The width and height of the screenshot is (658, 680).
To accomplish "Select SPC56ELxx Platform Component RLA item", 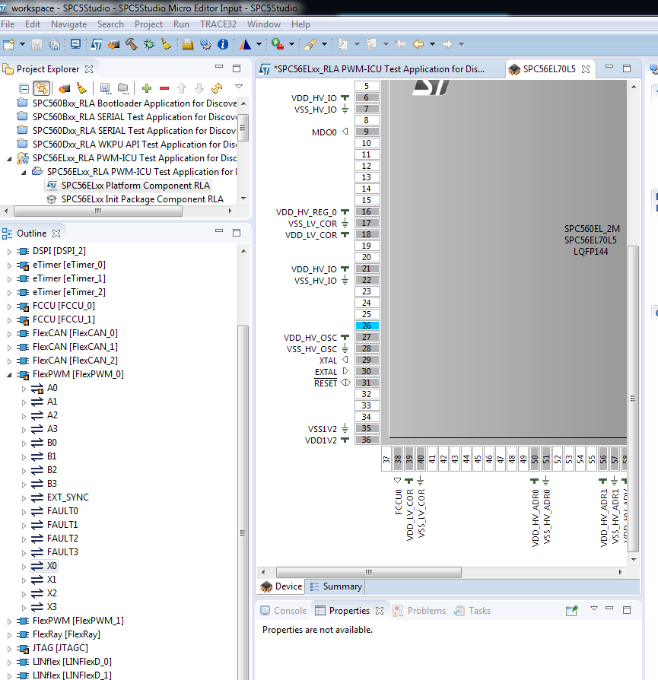I will 135,186.
